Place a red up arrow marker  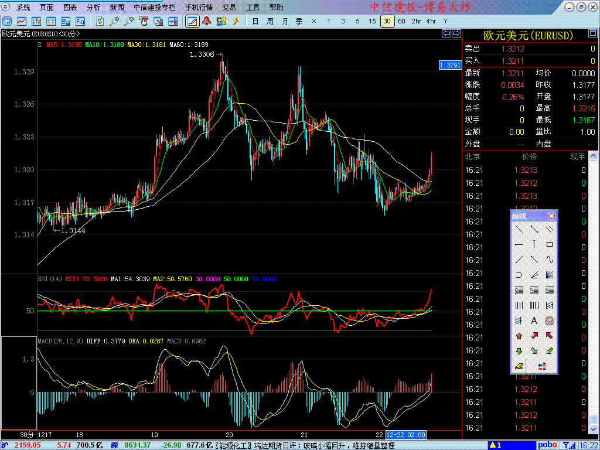(x=519, y=336)
